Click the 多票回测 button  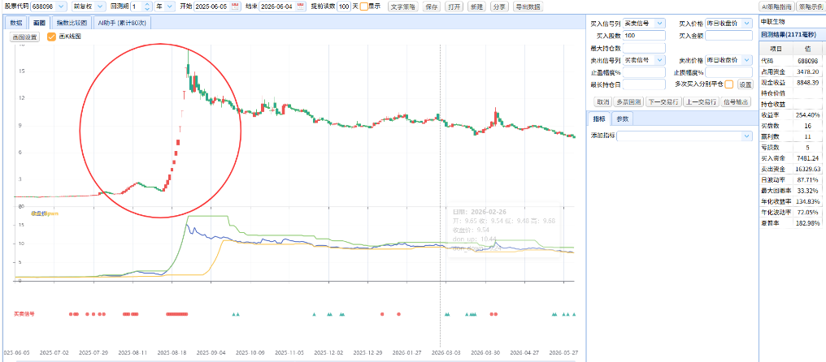[x=628, y=101]
